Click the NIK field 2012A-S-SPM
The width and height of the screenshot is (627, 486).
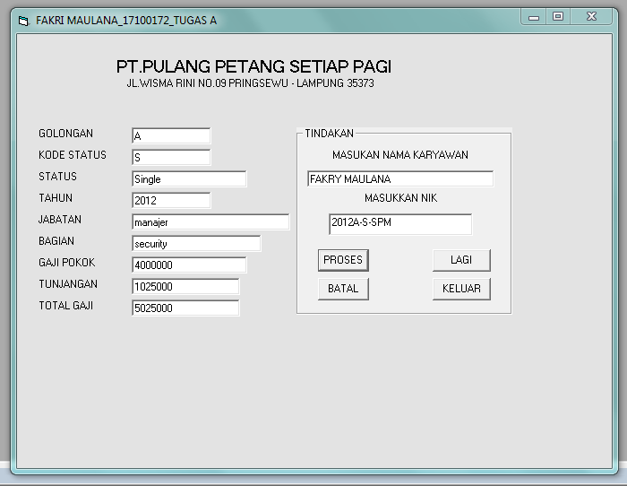400,224
